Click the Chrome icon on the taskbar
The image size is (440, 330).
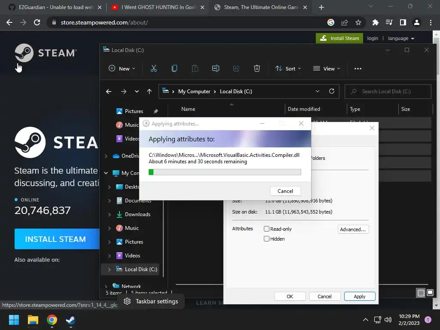52,320
